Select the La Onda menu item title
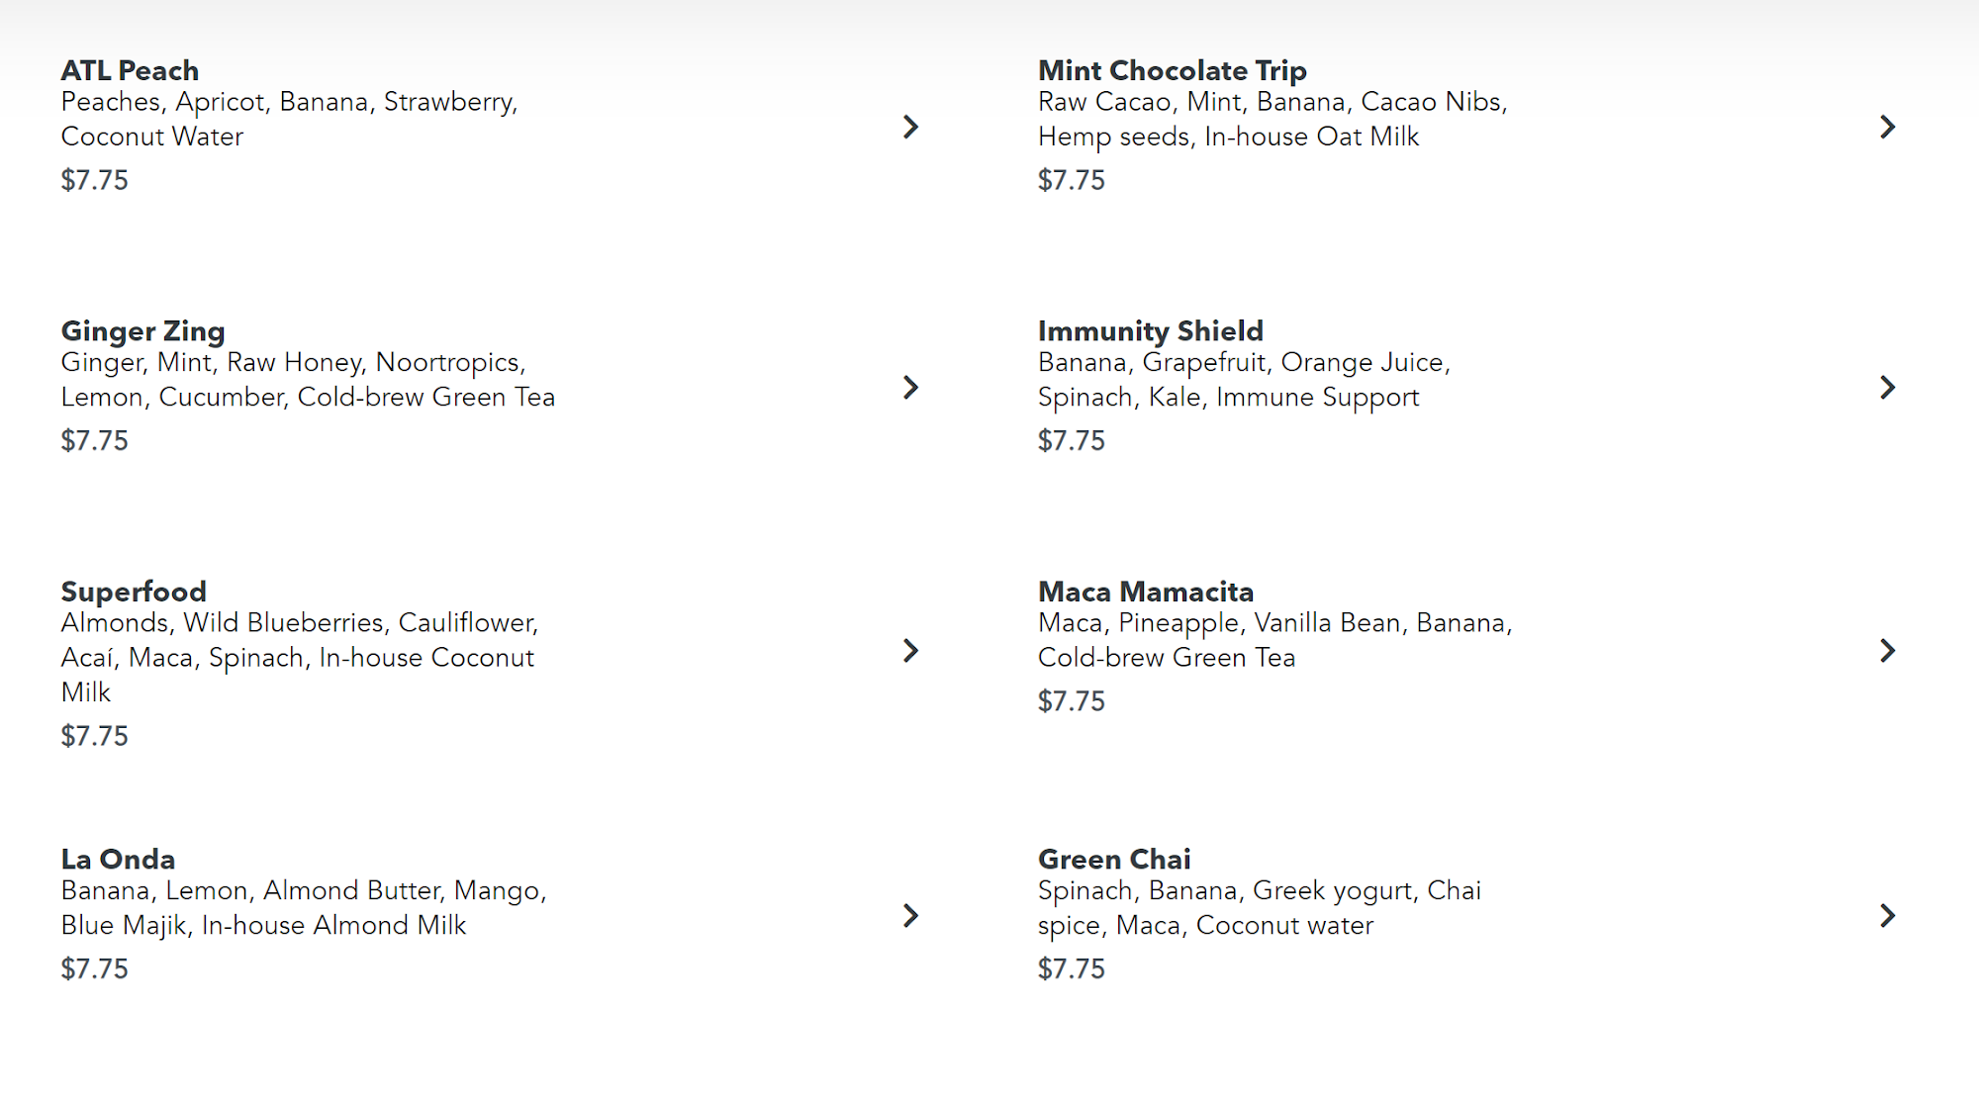This screenshot has width=1979, height=1102. point(118,859)
